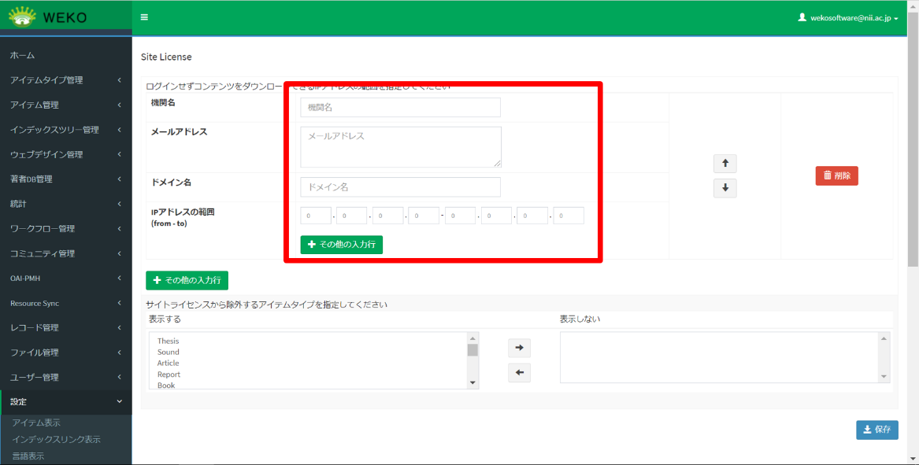Click the hamburger menu icon in header
The height and width of the screenshot is (465, 919).
pos(144,17)
